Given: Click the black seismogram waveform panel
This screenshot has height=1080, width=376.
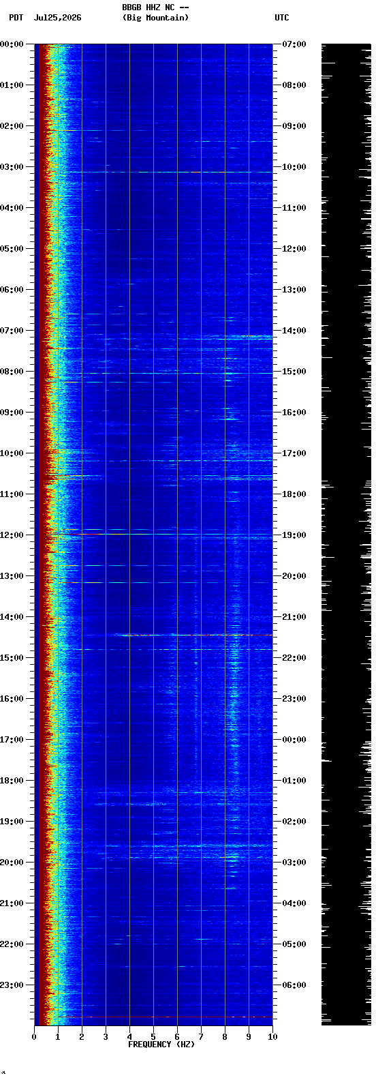Looking at the screenshot, I should [346, 535].
